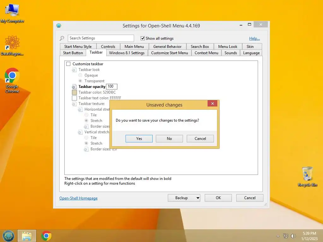Switch to the Context Menu tab
Screen dimensions: 323x242
point(206,53)
